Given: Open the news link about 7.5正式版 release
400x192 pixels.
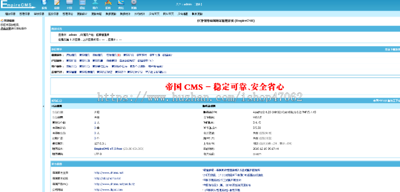Looking at the screenshot, I should click(232, 170).
